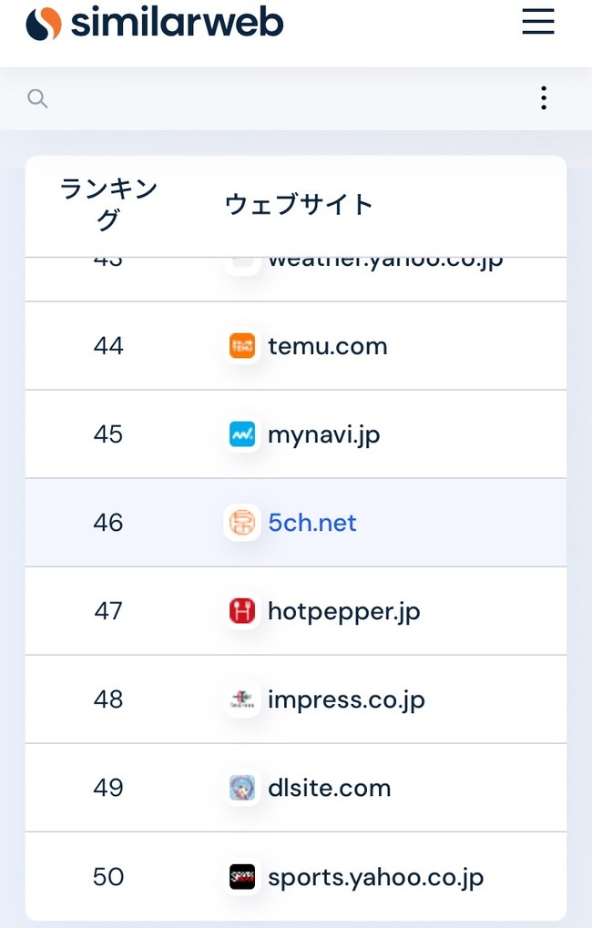Screen dimensions: 592x928
Task: Click the impress.co.jp favicon
Action: pyautogui.click(x=242, y=699)
